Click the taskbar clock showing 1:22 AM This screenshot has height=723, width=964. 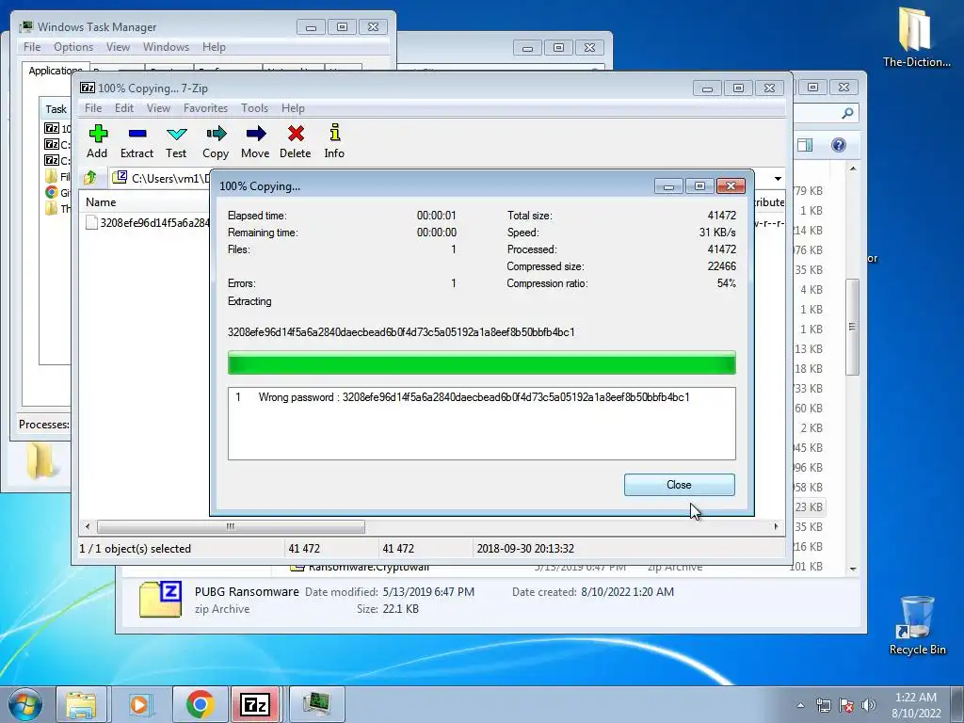point(916,704)
